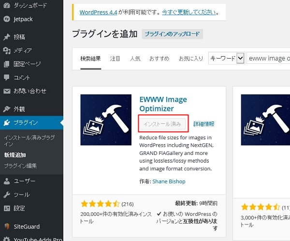Click WordPress compatibility note text
This screenshot has width=290, height=241.
187,221
